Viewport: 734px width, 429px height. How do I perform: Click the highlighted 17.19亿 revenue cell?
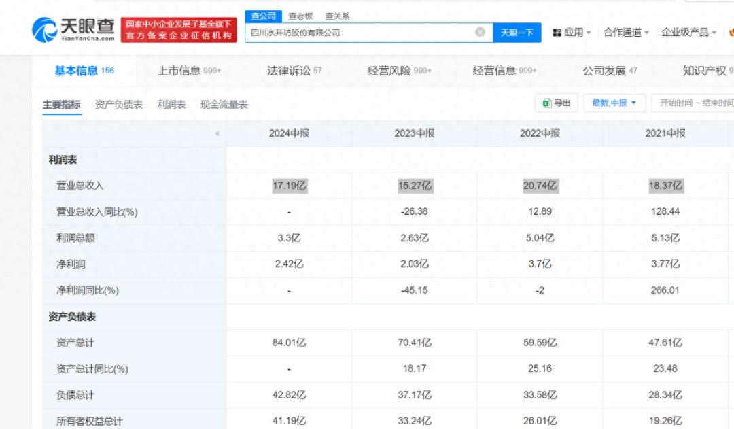tap(290, 186)
